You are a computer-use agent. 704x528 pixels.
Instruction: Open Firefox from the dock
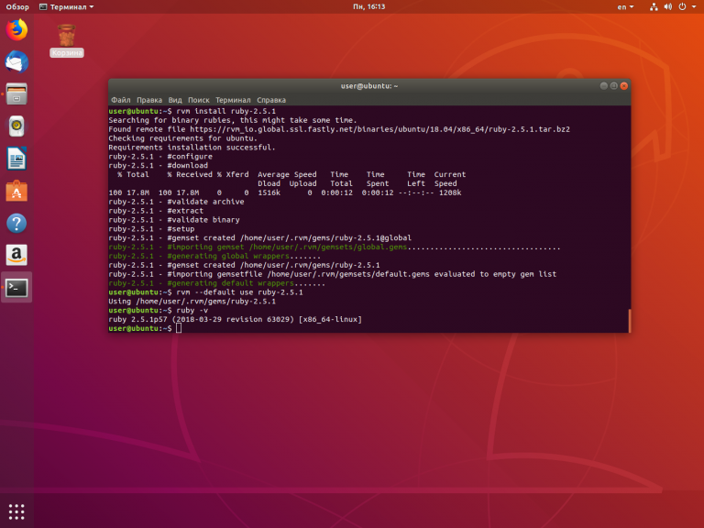(x=16, y=30)
